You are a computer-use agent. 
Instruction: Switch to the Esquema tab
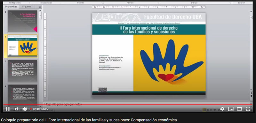(27, 7)
